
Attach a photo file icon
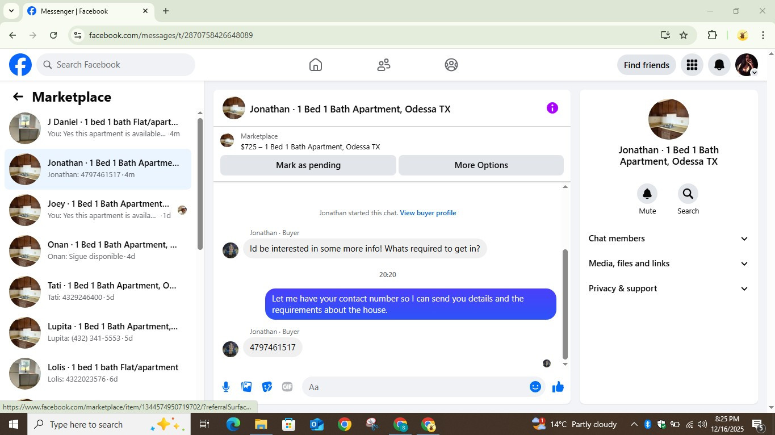click(246, 387)
